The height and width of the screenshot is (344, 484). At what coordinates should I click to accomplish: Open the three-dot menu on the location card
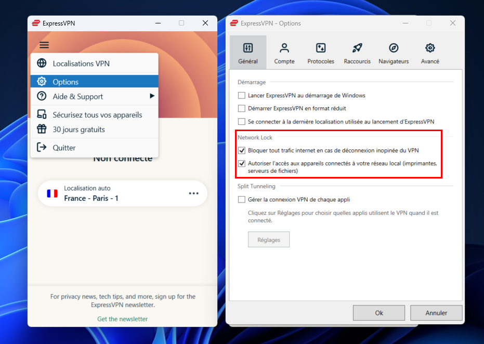click(x=193, y=194)
